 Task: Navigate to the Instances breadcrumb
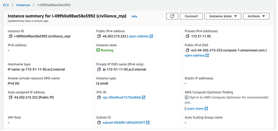(x=23, y=5)
